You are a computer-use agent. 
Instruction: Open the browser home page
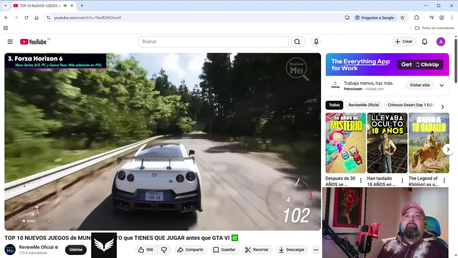[36, 18]
